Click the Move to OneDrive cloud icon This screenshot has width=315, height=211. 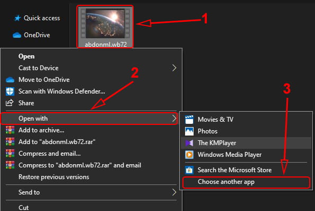[x=10, y=80]
